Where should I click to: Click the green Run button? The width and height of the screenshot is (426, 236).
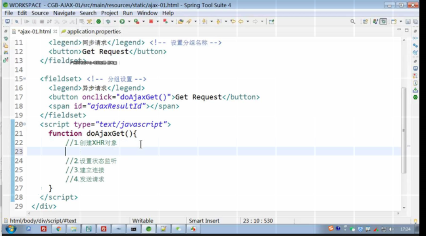tap(122, 21)
